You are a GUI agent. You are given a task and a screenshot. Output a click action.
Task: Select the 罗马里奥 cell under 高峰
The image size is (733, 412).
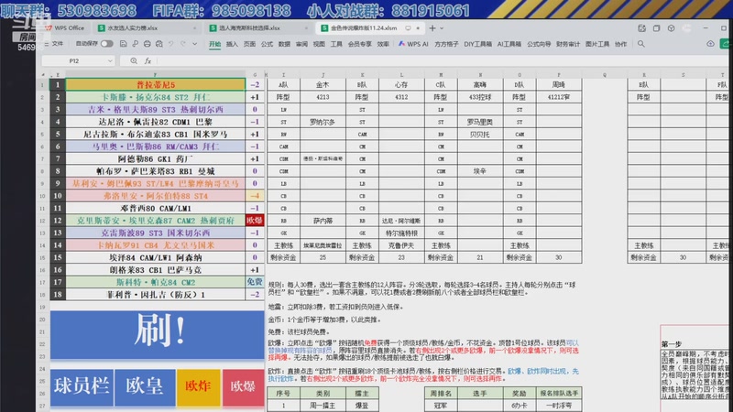480,122
